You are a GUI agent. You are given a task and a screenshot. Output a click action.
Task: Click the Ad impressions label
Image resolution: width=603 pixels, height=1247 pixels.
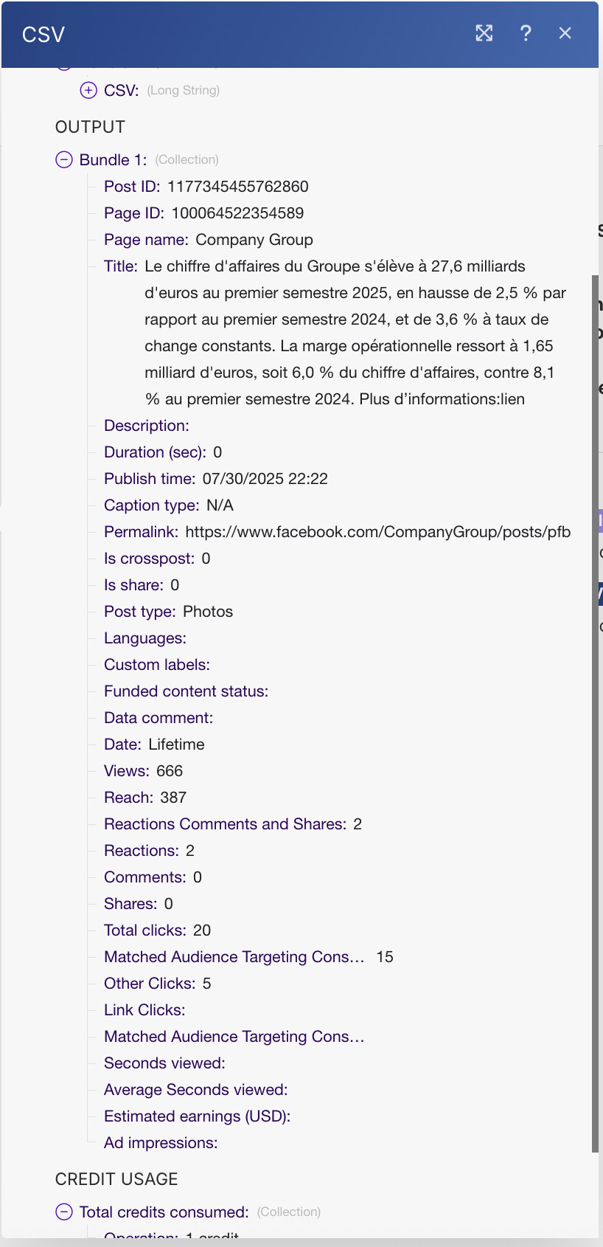161,1143
